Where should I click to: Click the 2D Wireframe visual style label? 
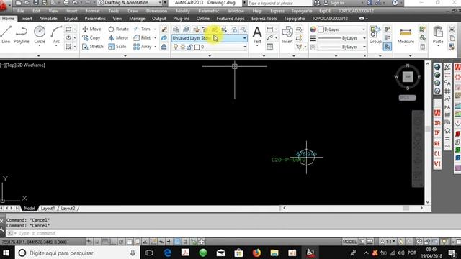pyautogui.click(x=30, y=65)
